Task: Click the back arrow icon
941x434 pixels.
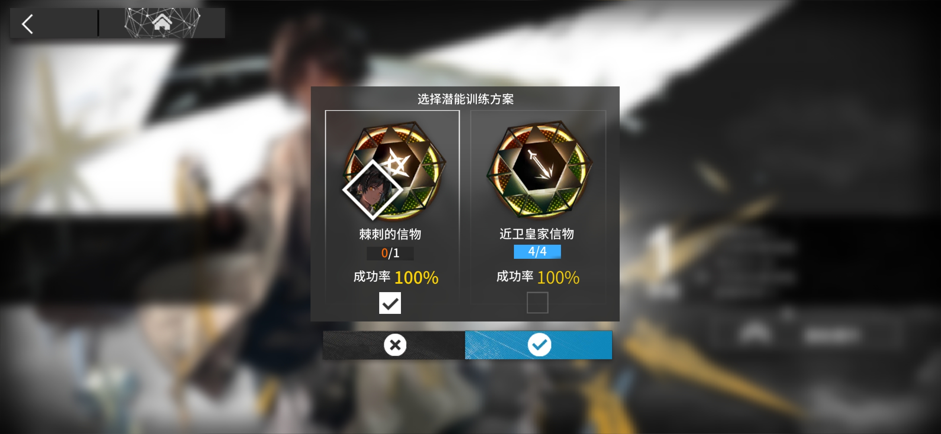Action: 27,24
